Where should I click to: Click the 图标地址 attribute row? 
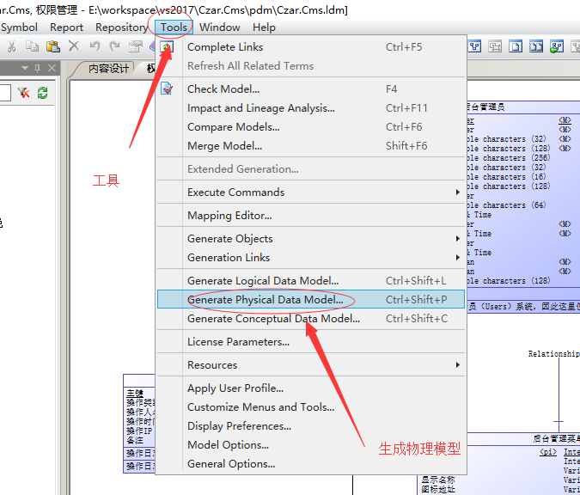click(438, 489)
